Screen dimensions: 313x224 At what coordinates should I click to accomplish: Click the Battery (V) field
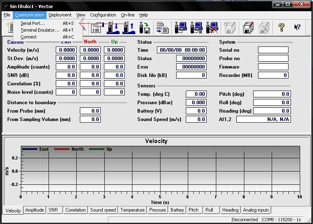tap(196, 111)
